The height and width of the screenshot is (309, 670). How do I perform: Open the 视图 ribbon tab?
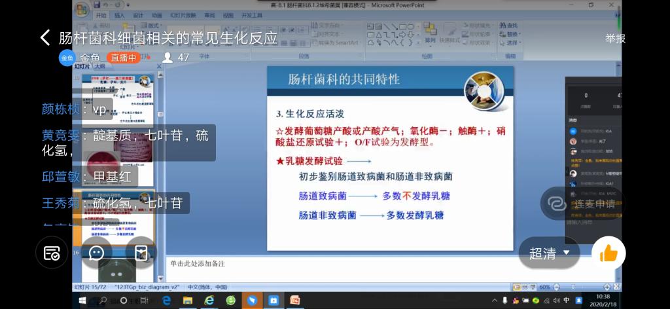(227, 15)
